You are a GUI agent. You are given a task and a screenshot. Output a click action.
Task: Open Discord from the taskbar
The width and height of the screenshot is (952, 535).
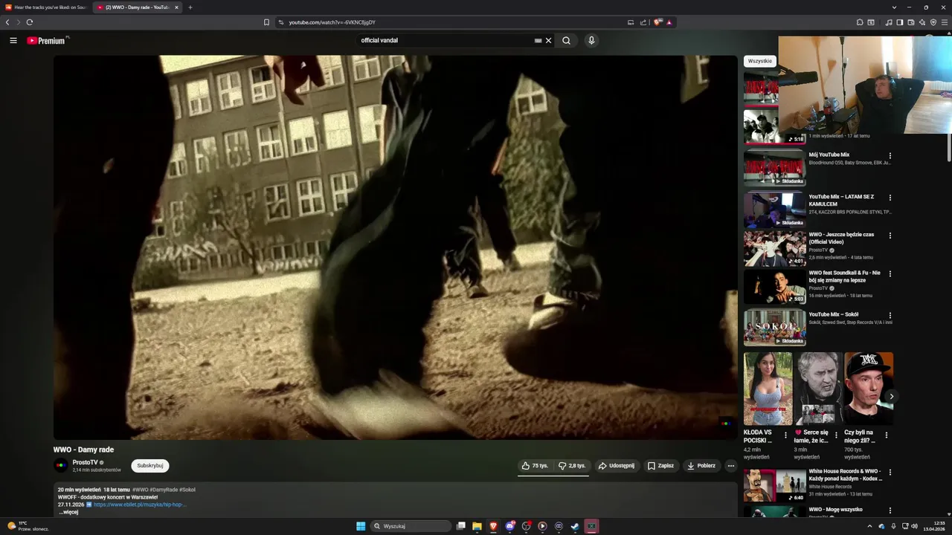[x=509, y=526]
